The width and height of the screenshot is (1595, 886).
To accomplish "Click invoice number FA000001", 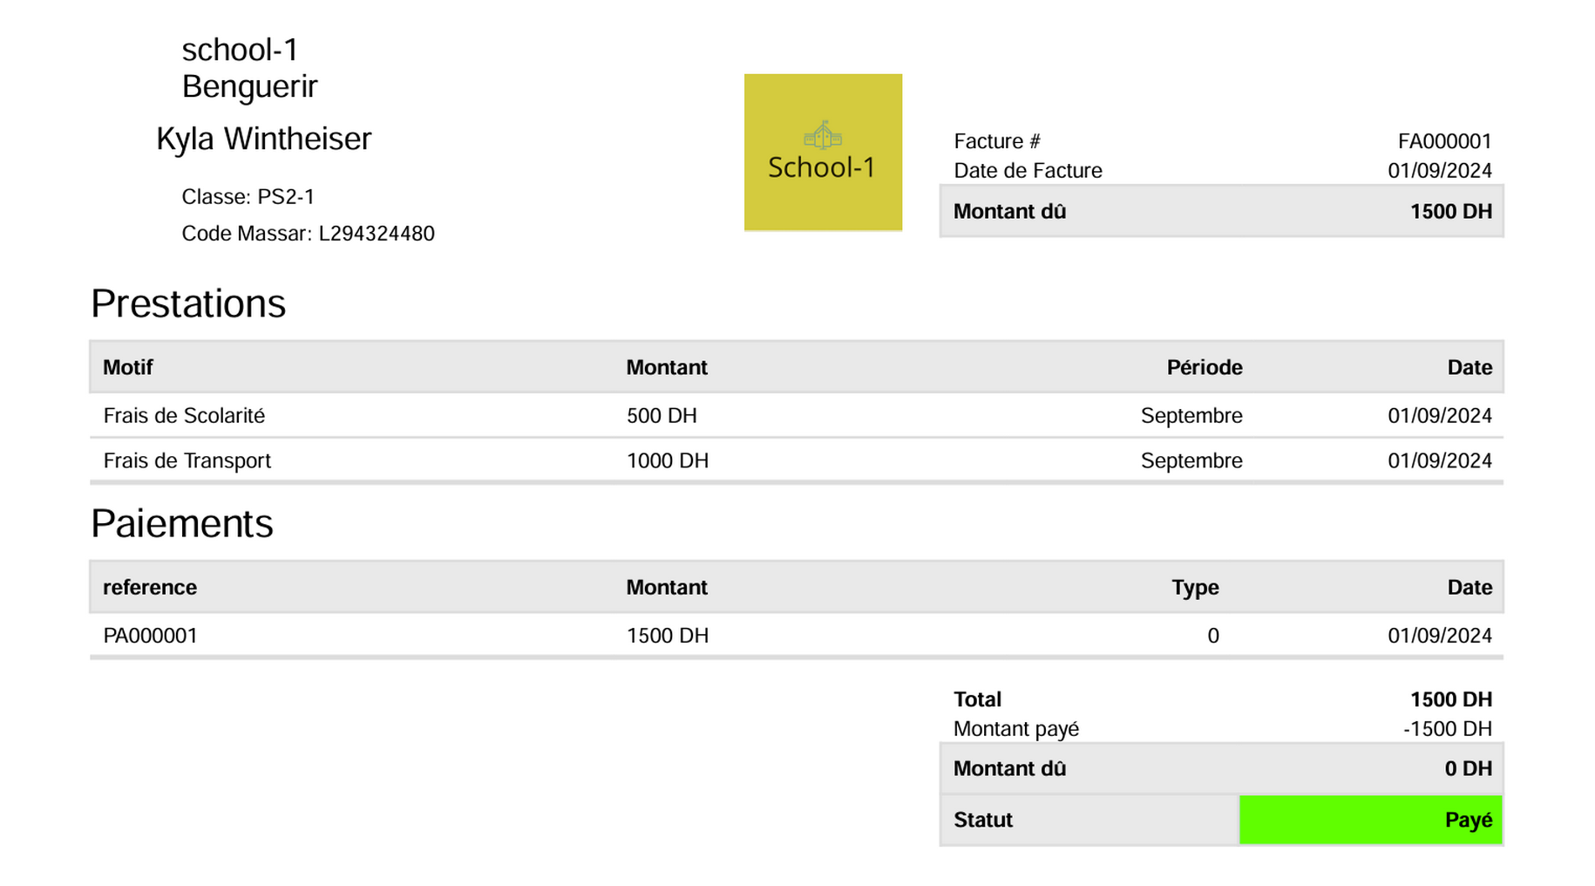I will [1444, 141].
